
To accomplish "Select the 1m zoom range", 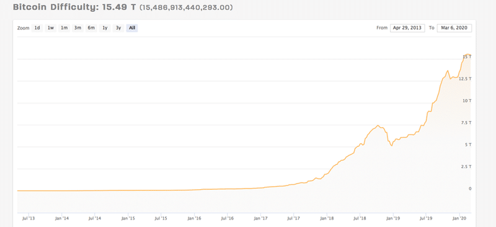I will [x=64, y=28].
